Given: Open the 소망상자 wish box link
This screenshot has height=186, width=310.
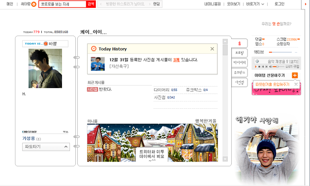Looking at the screenshot, I should [283, 44].
